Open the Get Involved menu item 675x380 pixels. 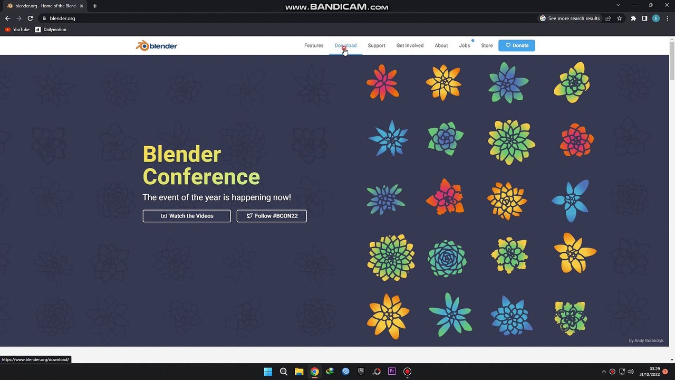pyautogui.click(x=410, y=45)
